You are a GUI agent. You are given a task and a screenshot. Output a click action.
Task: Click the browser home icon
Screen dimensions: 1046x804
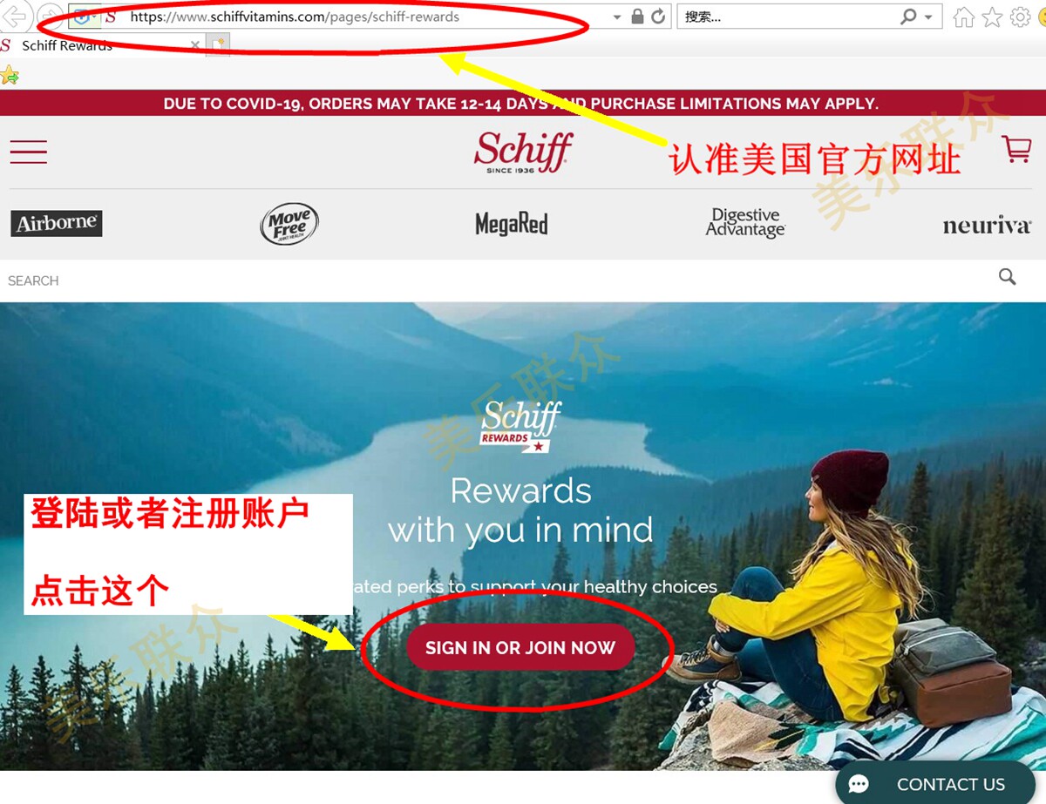tap(963, 17)
